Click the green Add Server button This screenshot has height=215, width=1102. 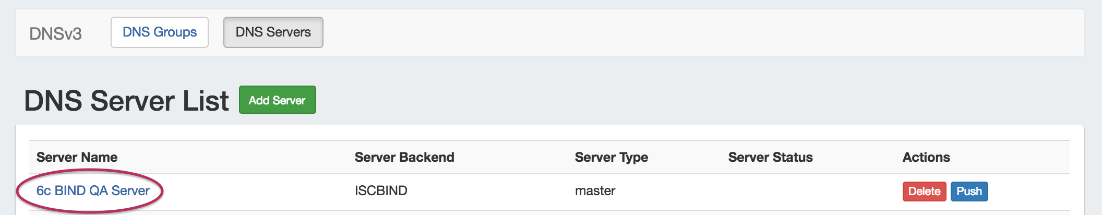277,100
